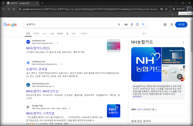
Task: Click the 농협카드 search input field
Action: point(69,24)
